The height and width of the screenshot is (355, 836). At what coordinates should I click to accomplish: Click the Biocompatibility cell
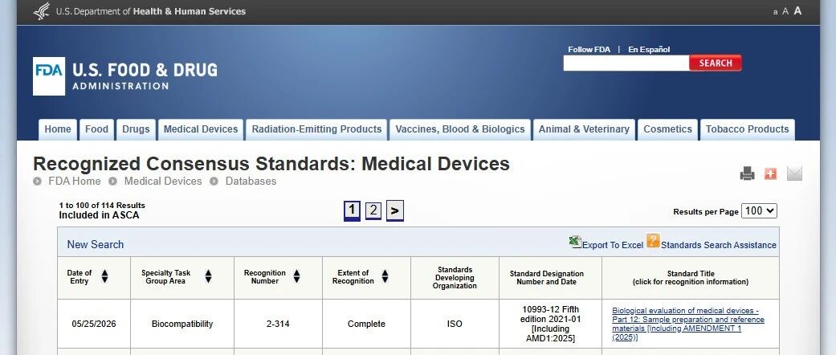181,324
